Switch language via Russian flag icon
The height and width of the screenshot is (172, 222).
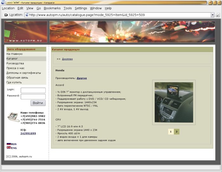pos(9,144)
